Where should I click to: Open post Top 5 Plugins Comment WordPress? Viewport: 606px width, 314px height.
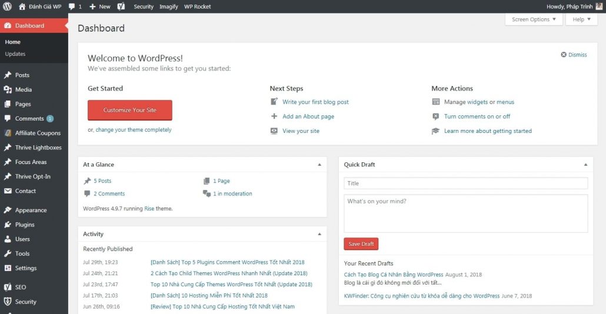227,262
